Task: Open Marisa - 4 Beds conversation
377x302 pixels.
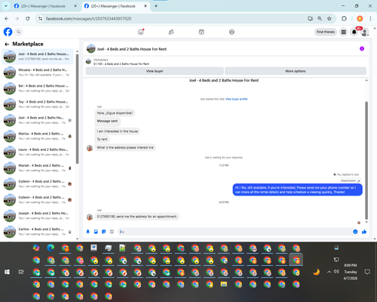Action: [38, 136]
